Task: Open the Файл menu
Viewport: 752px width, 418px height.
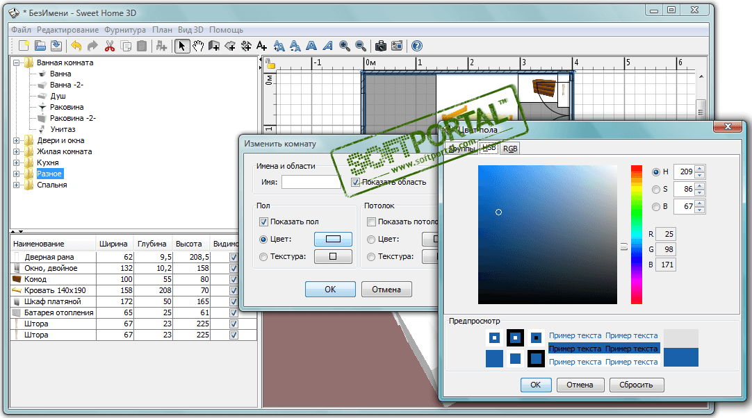Action: click(x=21, y=30)
